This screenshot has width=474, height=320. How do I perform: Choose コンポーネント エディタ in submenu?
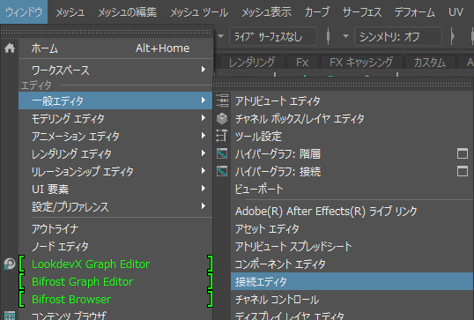pos(352,264)
